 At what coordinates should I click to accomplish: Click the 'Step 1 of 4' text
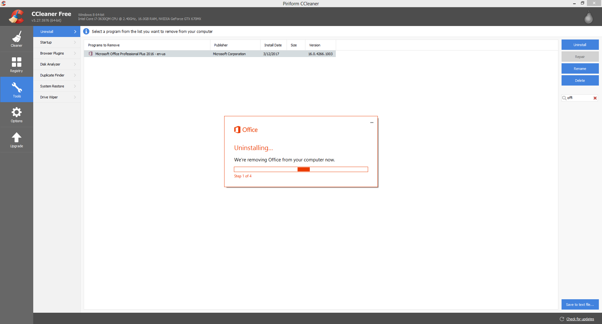pyautogui.click(x=243, y=176)
